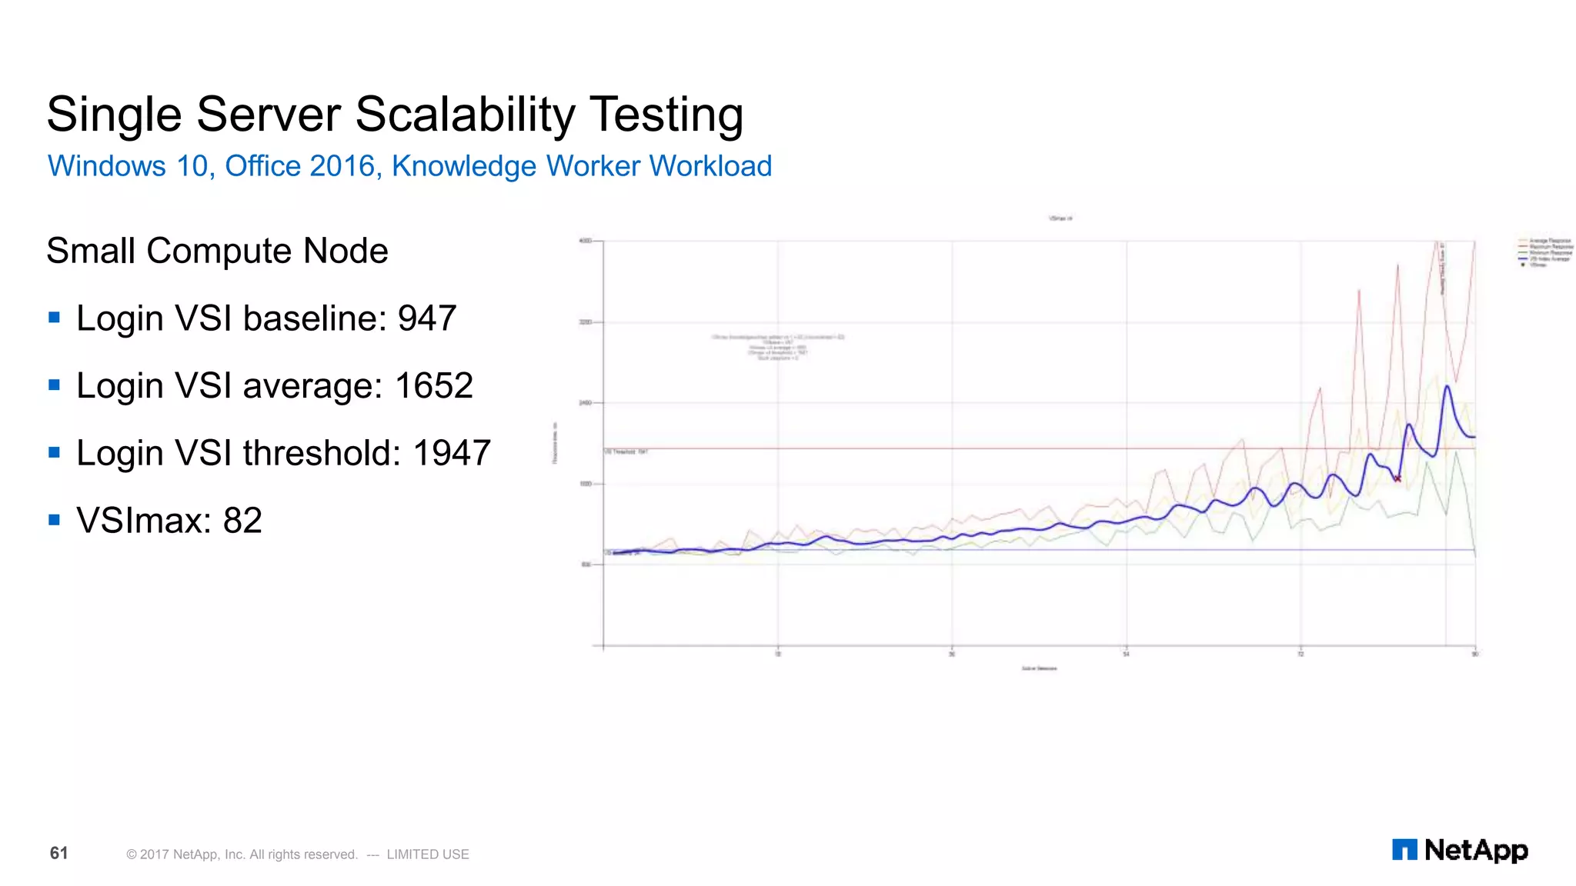This screenshot has height=886, width=1576.
Task: Click the chart title above the plot
Action: click(x=1060, y=218)
